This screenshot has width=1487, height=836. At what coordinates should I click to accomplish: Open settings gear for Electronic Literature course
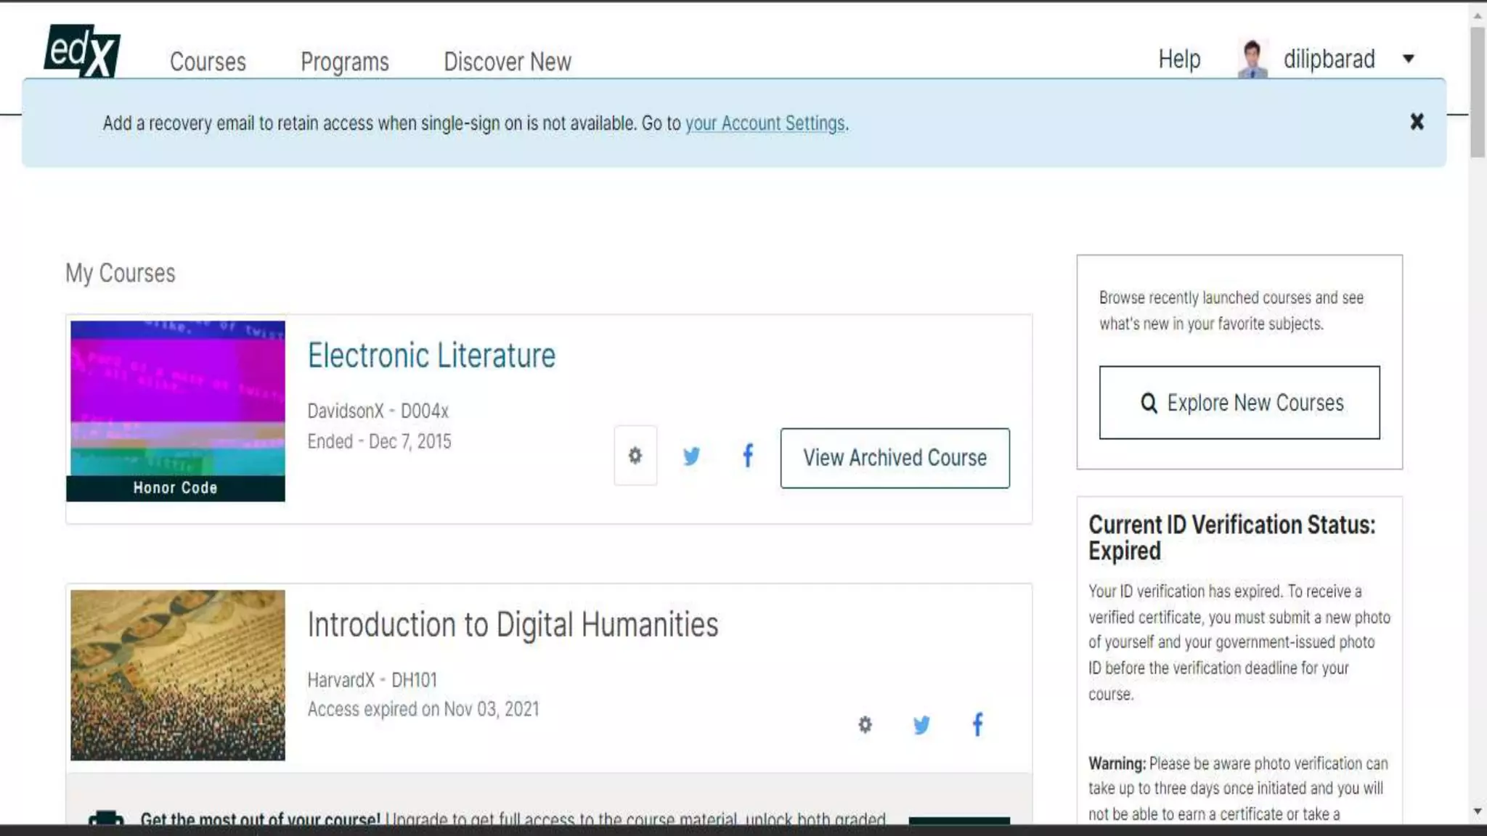pos(635,456)
